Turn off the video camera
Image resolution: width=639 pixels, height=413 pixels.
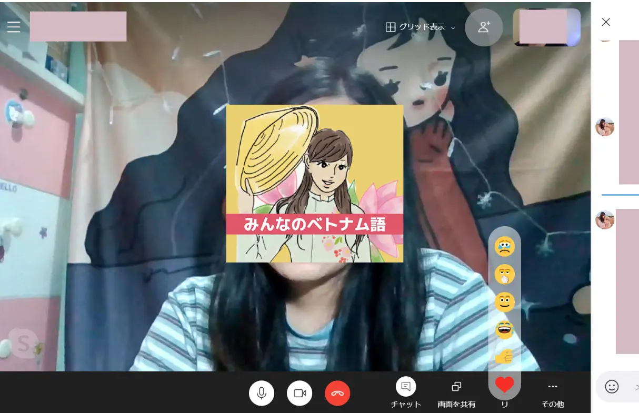coord(299,393)
